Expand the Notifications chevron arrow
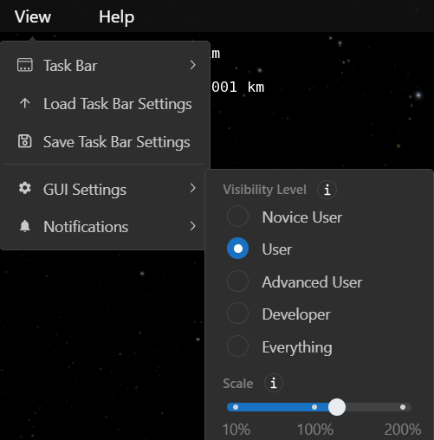The image size is (434, 440). pyautogui.click(x=192, y=226)
